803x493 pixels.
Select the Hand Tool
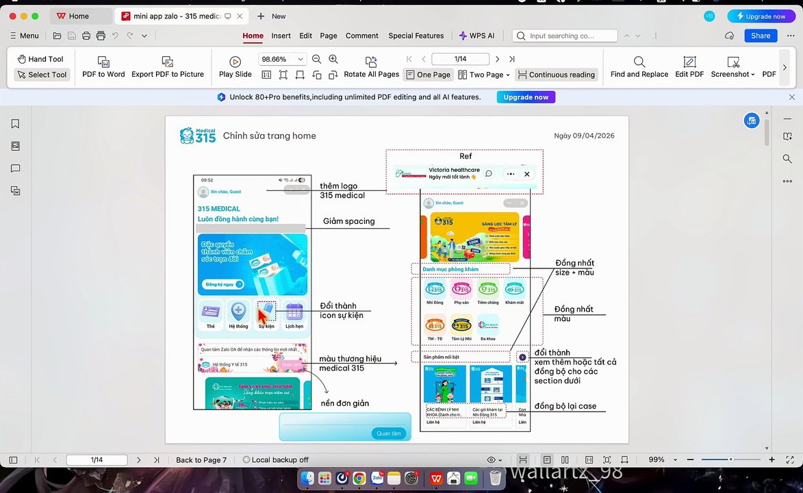point(40,59)
